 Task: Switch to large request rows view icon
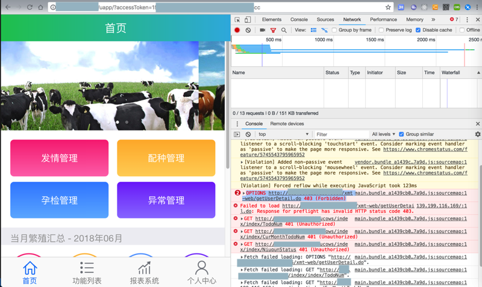pos(313,30)
